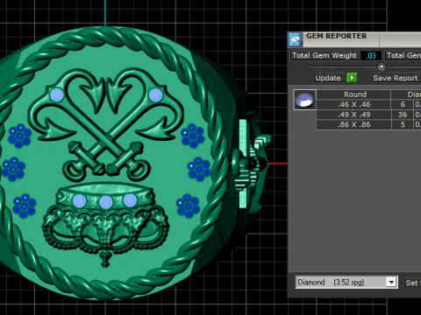
Task: Select the .49 X .49 gem row
Action: [x=368, y=115]
